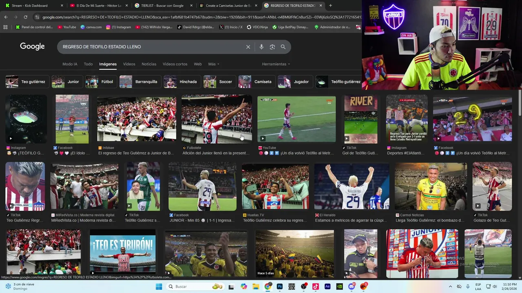The image size is (522, 293).
Task: Open the RIVER TikTok video thumbnail
Action: coord(361,119)
